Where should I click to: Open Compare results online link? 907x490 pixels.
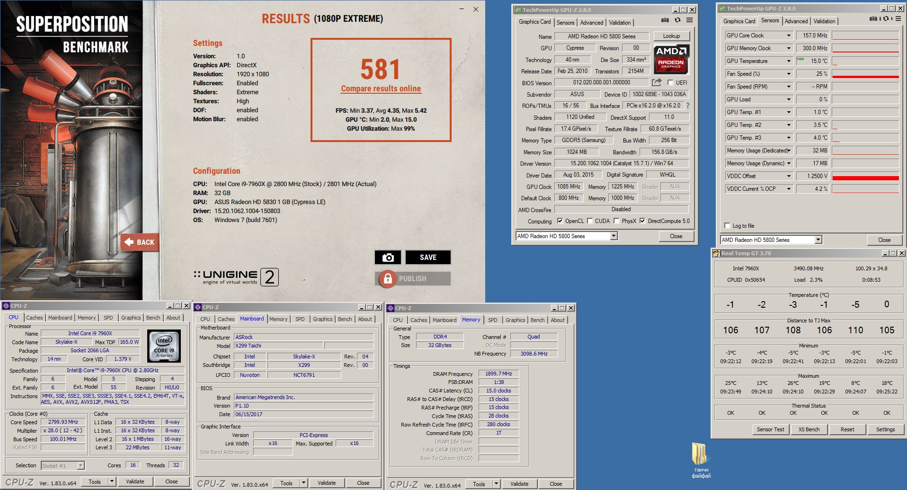coord(381,89)
